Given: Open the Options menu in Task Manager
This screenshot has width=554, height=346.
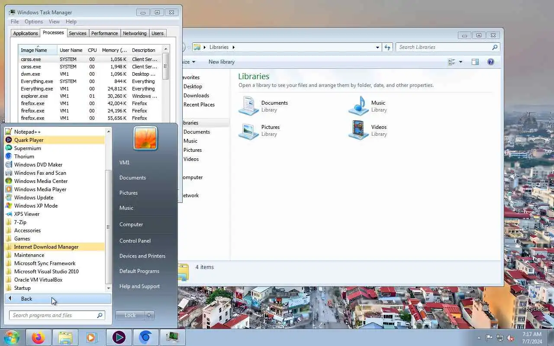Looking at the screenshot, I should 34,22.
